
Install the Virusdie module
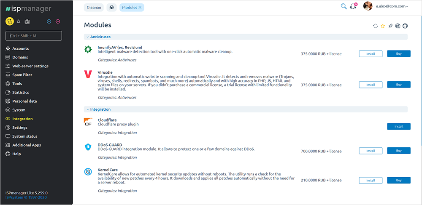click(371, 85)
